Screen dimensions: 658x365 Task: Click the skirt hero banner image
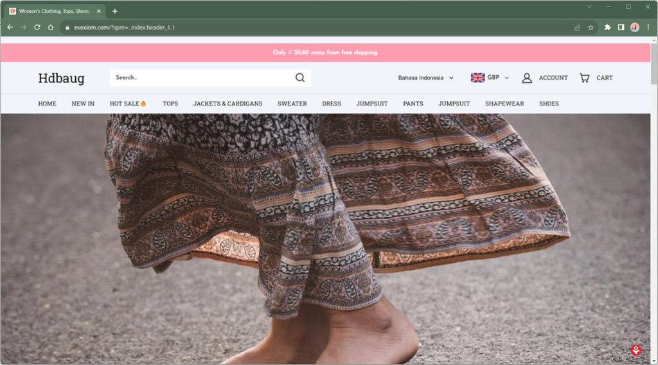tap(325, 239)
